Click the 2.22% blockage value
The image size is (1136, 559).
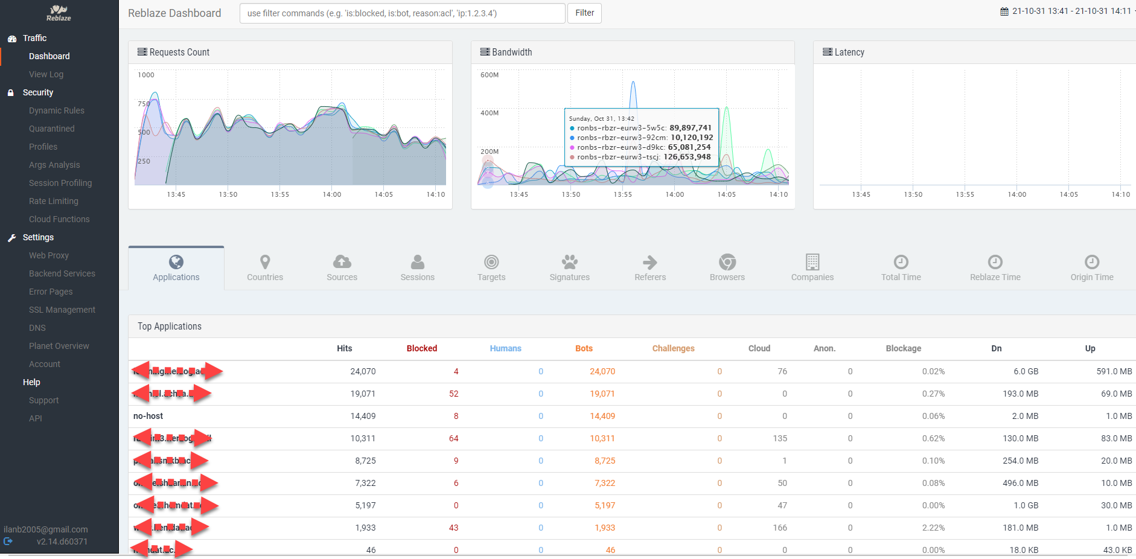(933, 528)
